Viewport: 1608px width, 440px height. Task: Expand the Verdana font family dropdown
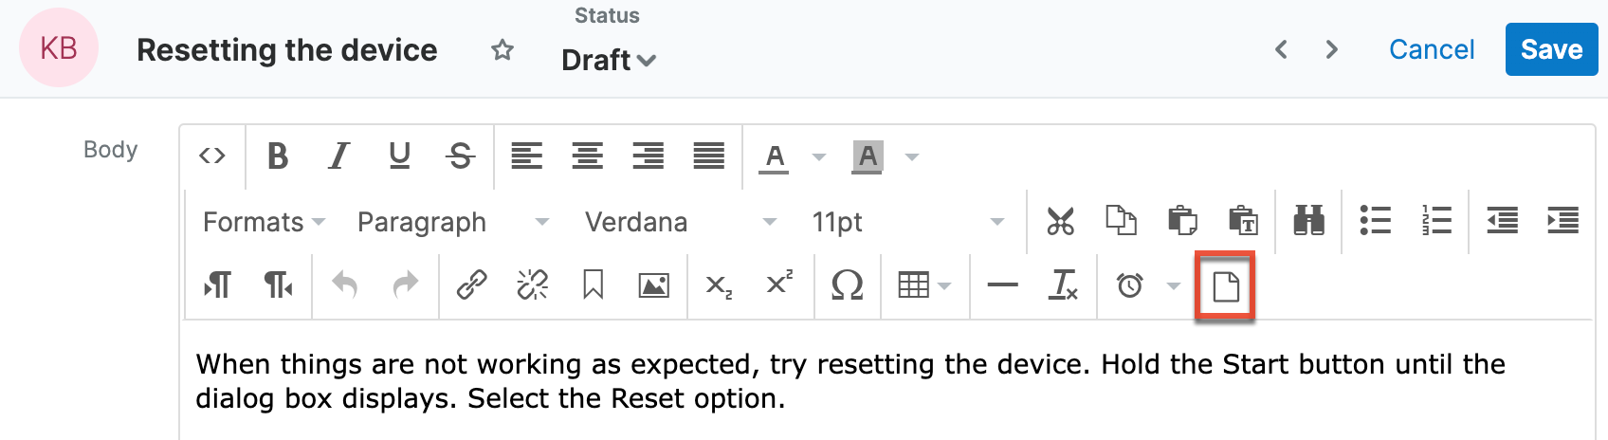[680, 222]
